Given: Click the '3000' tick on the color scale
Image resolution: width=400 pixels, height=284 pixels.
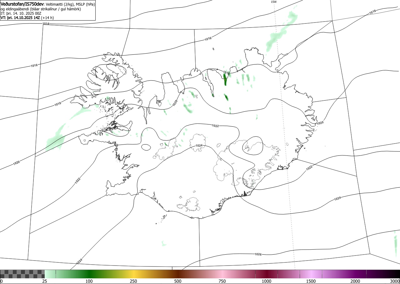Looking at the screenshot, I should click(395, 281).
